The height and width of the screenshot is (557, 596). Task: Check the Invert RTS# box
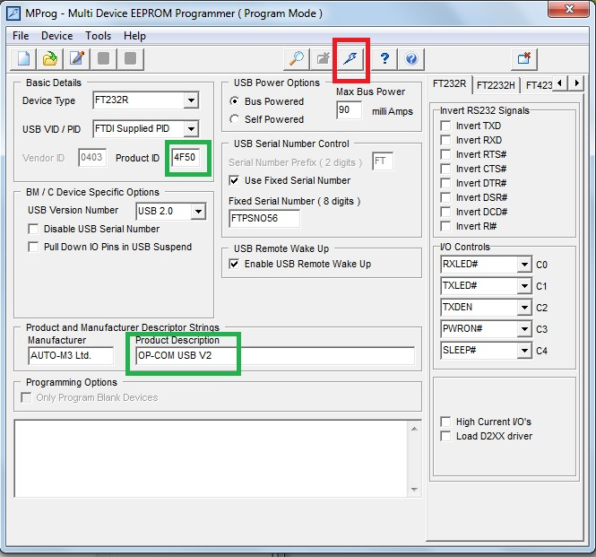pyautogui.click(x=445, y=154)
